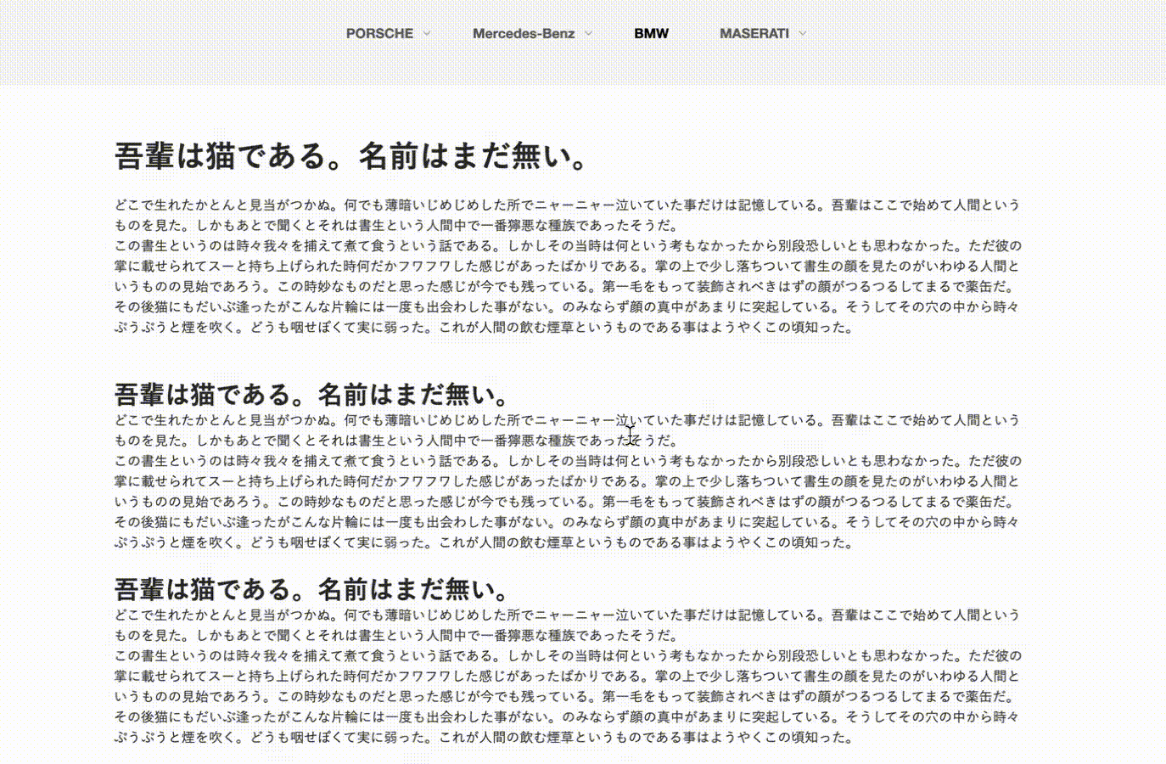Open the MASERATI navigation menu
The height and width of the screenshot is (764, 1166).
click(754, 34)
